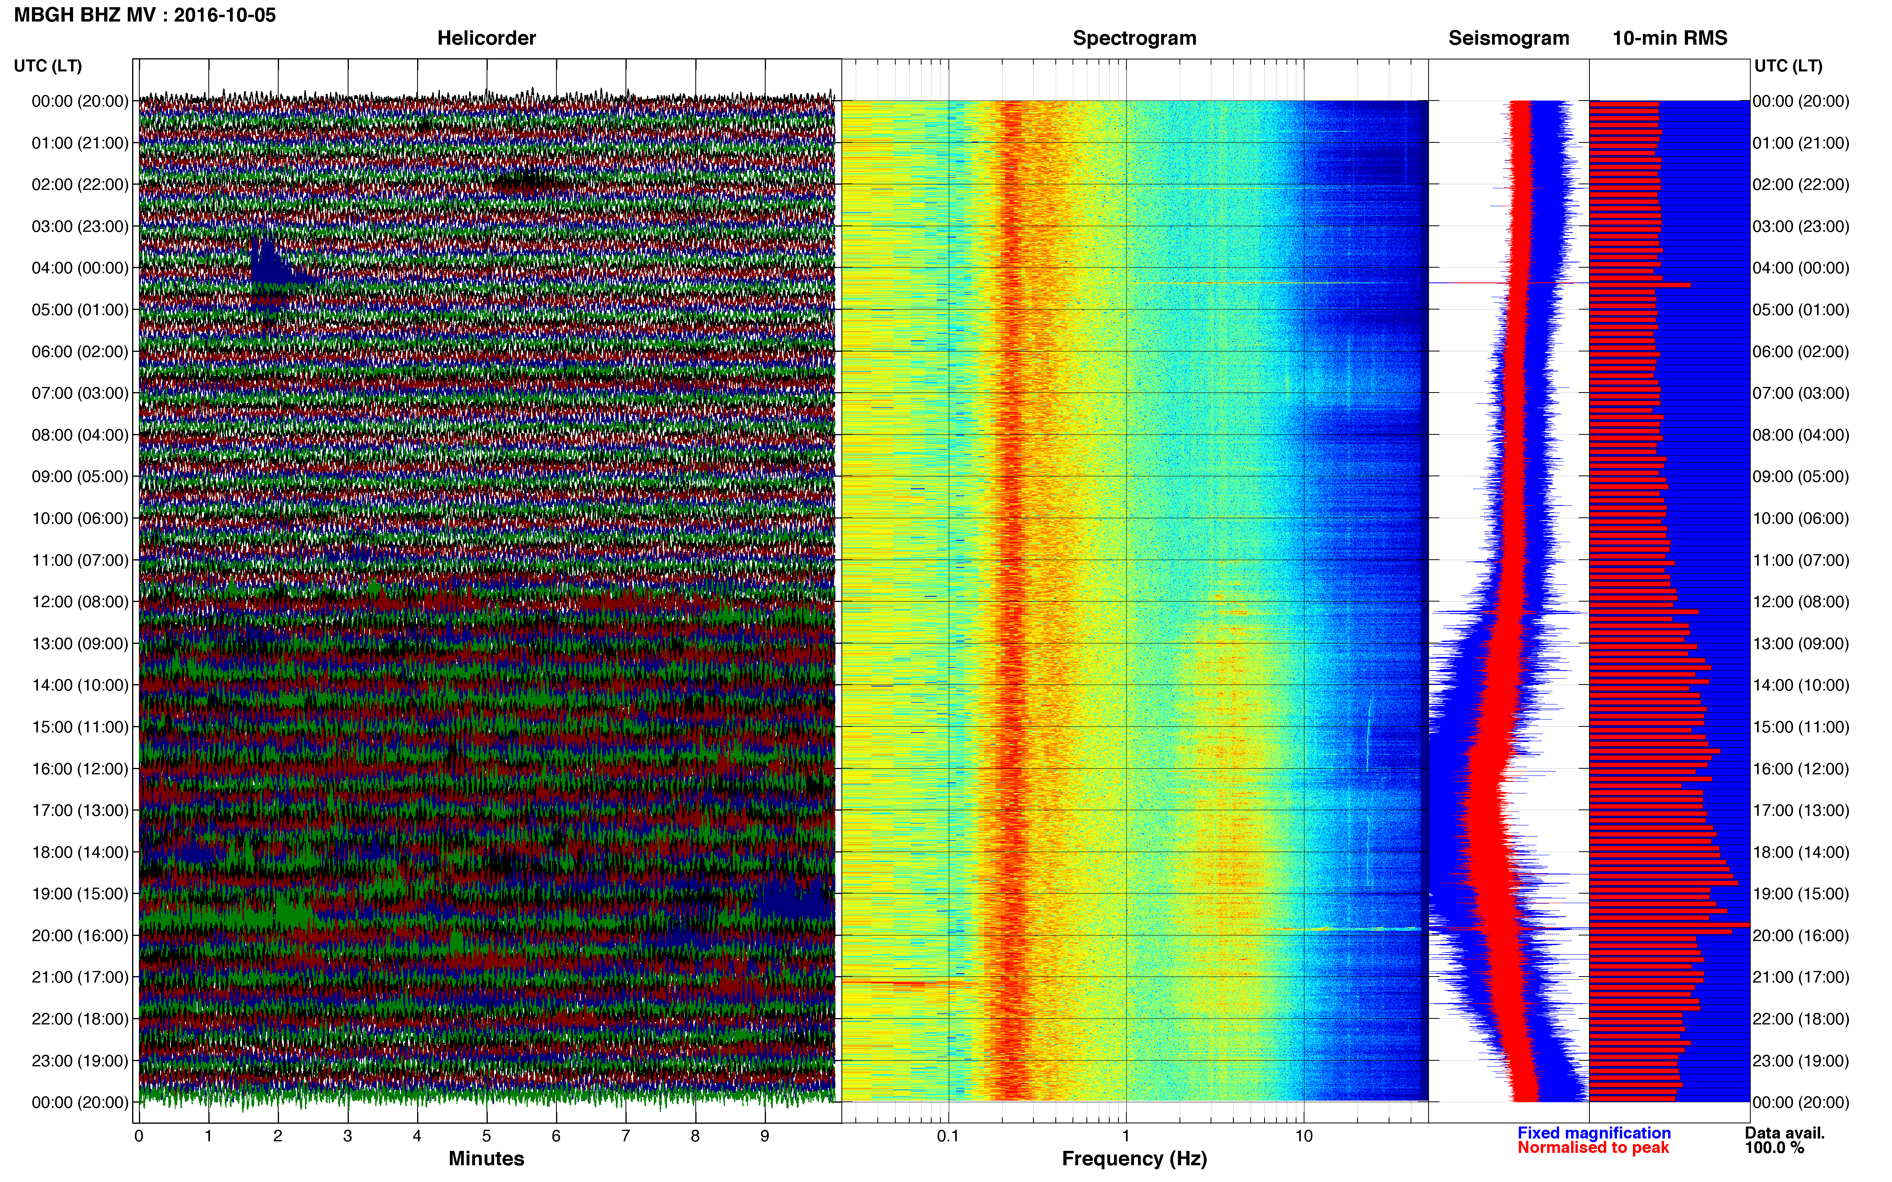
Task: Click the "Seismogram" panel heading
Action: [x=1509, y=38]
